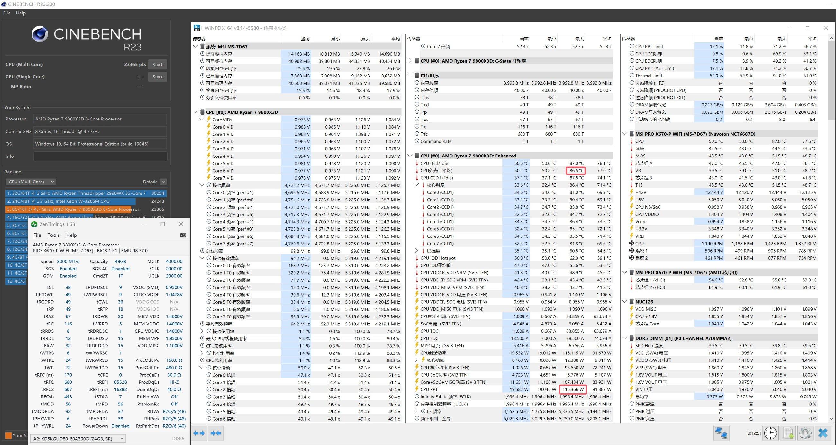Click the Cinebench sphere logo
This screenshot has height=445, width=836.
40,34
